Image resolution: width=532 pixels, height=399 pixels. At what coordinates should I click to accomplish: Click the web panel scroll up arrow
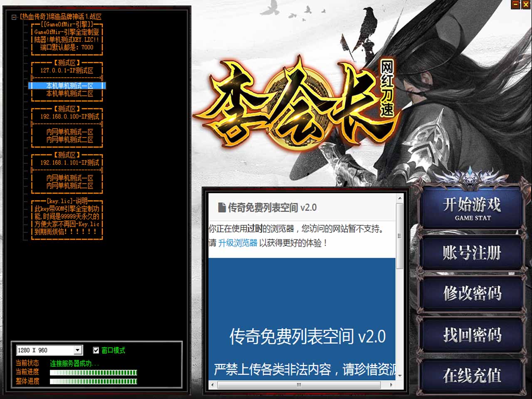point(400,199)
